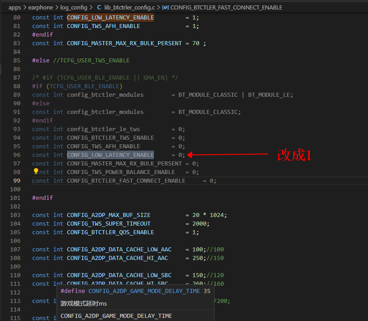Click the #endif directive on line 101

tap(43, 198)
